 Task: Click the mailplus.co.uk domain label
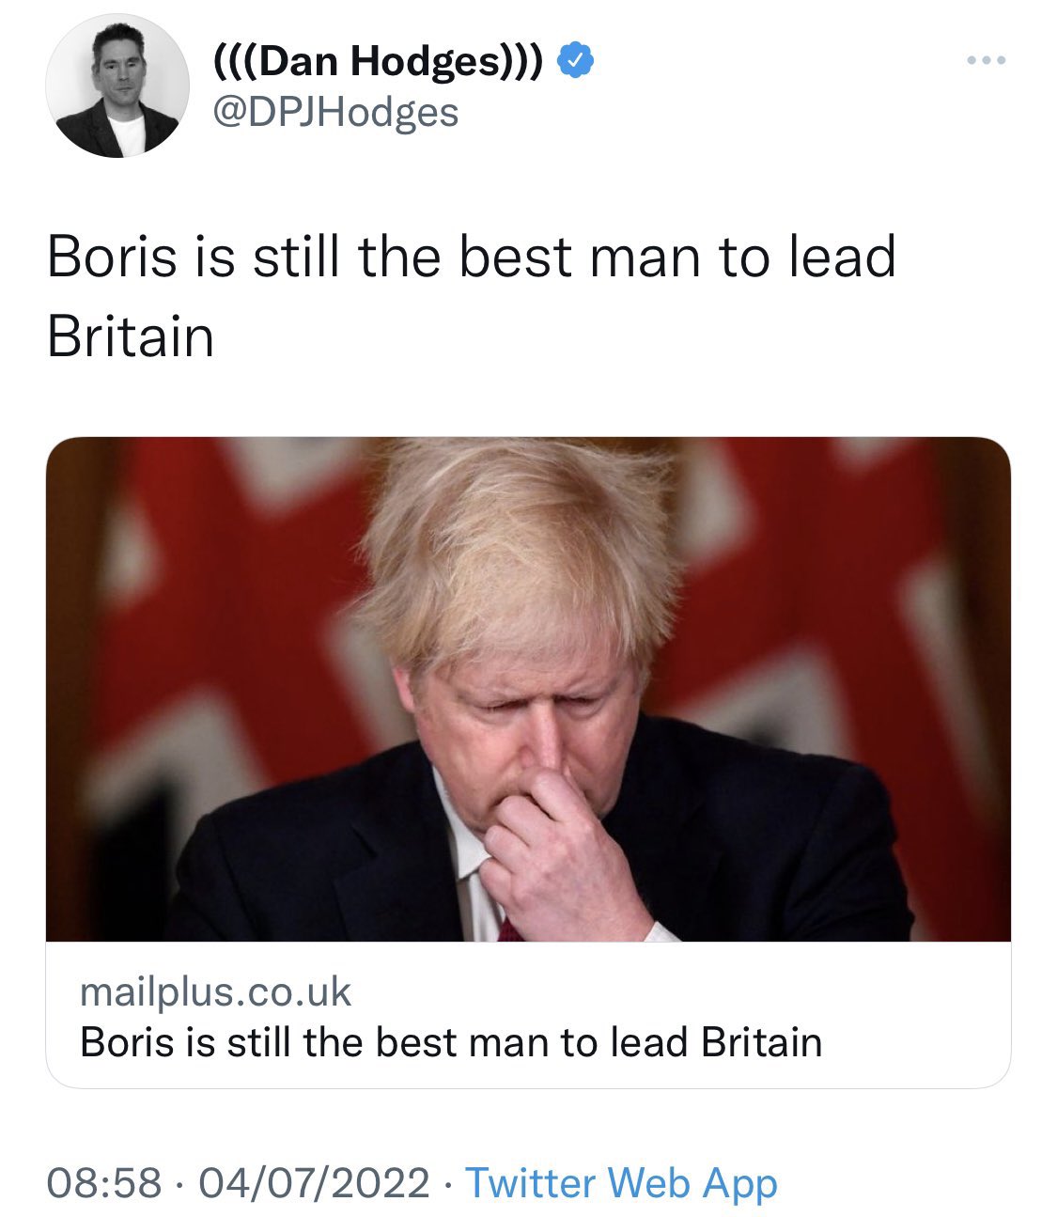(215, 991)
